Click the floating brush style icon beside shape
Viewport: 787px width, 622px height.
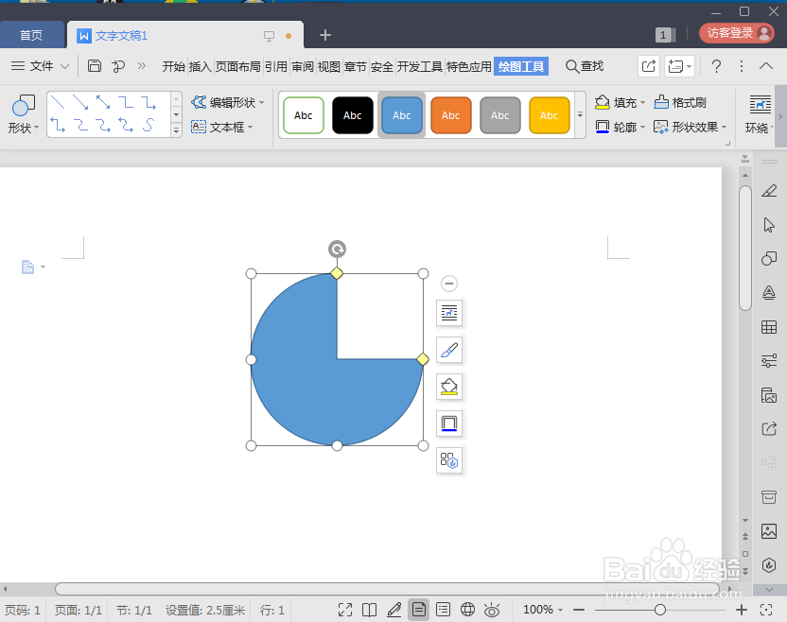pos(449,350)
